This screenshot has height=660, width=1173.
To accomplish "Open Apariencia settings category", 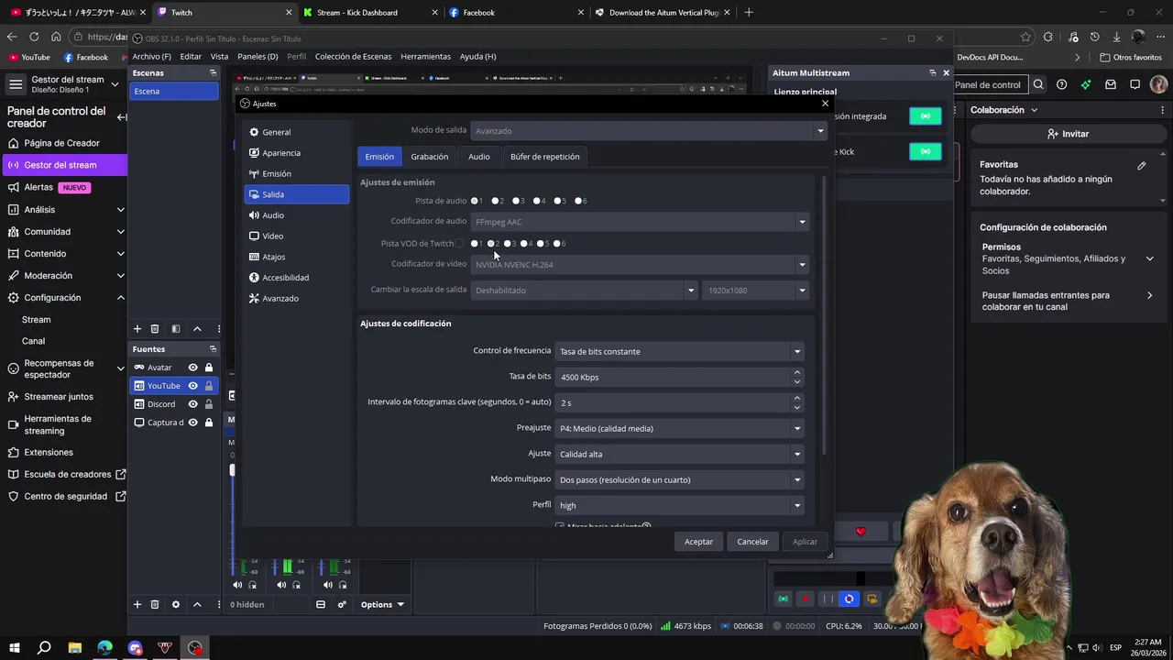I will click(296, 153).
